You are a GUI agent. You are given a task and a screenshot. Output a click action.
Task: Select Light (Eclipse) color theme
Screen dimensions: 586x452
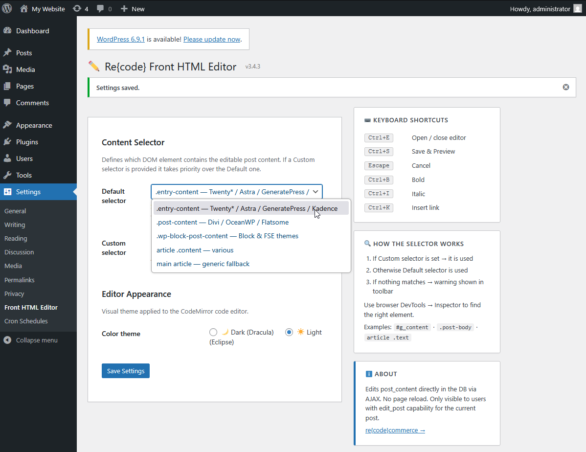pyautogui.click(x=289, y=332)
